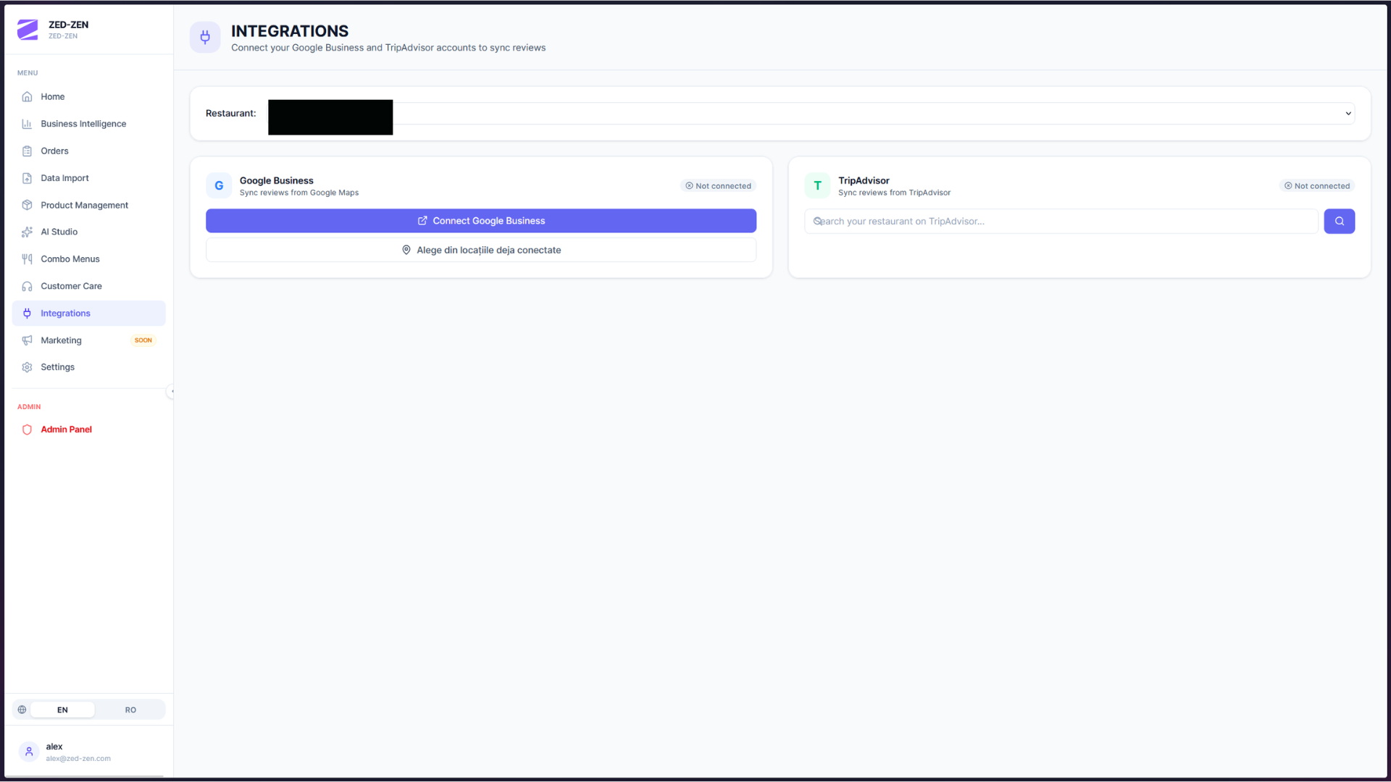Image resolution: width=1391 pixels, height=782 pixels.
Task: Click the Home house icon
Action: (27, 96)
